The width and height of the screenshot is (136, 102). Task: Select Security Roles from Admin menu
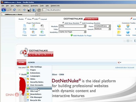pyautogui.click(x=39, y=82)
